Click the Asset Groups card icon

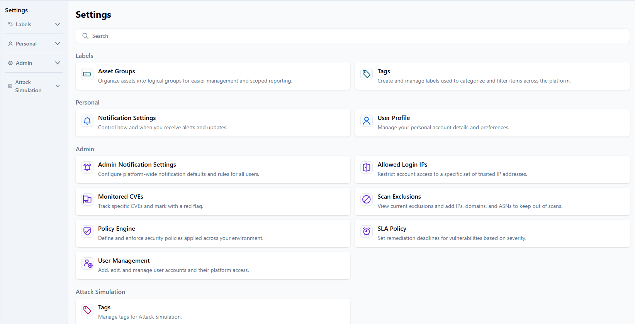(87, 74)
